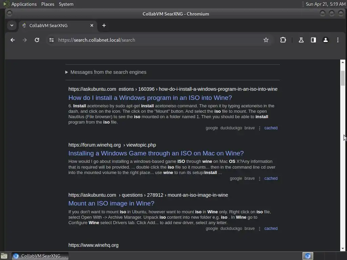This screenshot has height=260, width=347.
Task: Click page scrollbar thumb
Action: pyautogui.click(x=343, y=78)
